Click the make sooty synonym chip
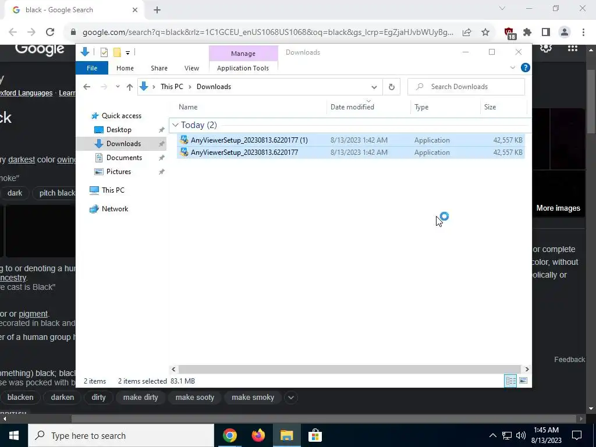The image size is (596, 447). [194, 398]
